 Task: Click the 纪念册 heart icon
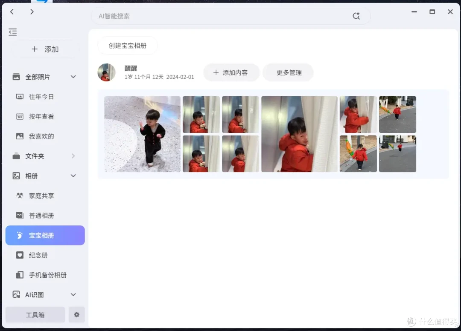[x=20, y=255]
